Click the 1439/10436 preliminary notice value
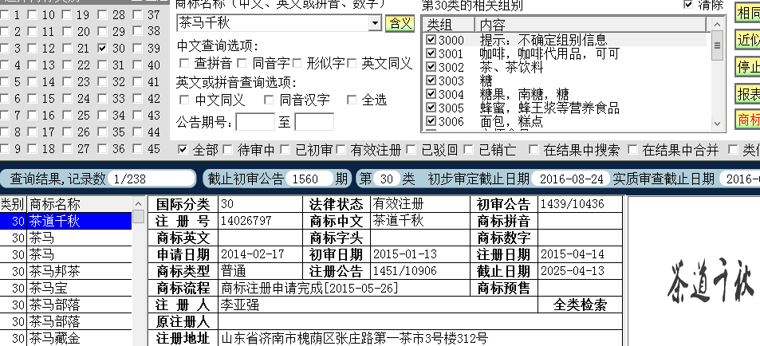 [x=573, y=204]
